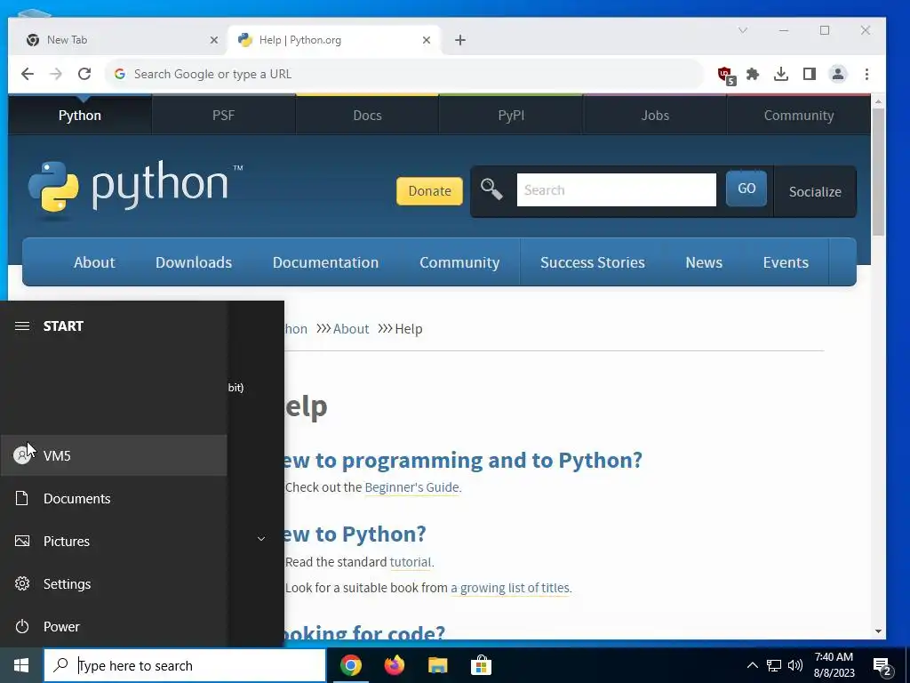910x683 pixels.
Task: Select the PSF top navigation tab
Action: [x=223, y=115]
